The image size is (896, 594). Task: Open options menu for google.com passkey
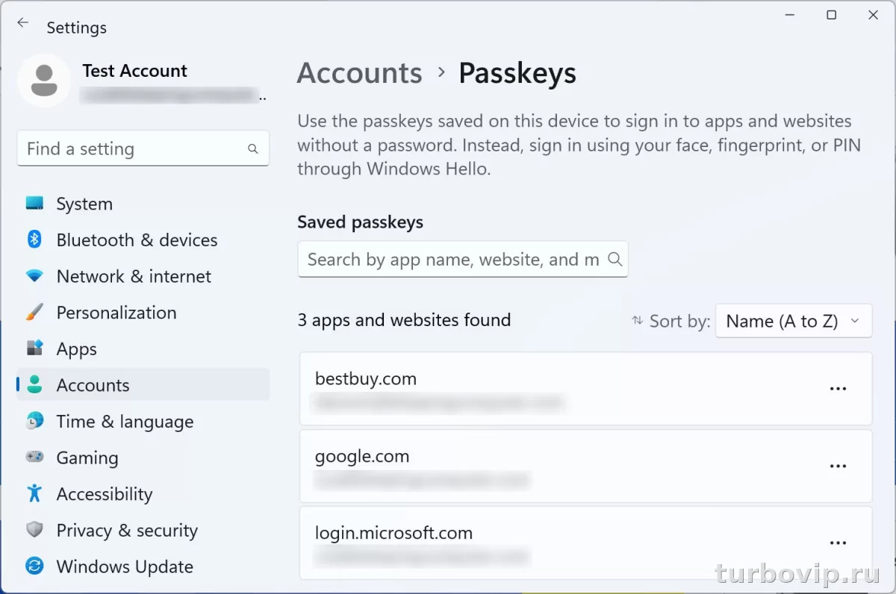(x=838, y=466)
